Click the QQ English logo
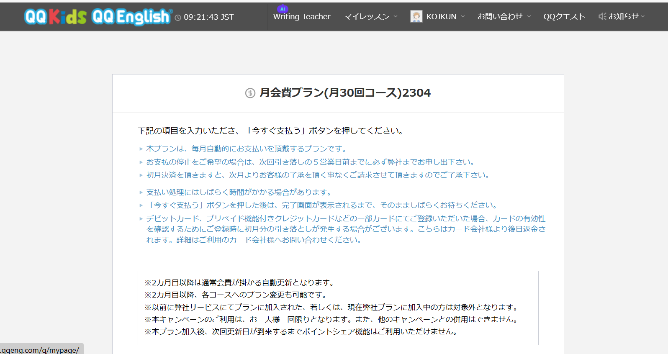668x354 pixels. [x=131, y=17]
